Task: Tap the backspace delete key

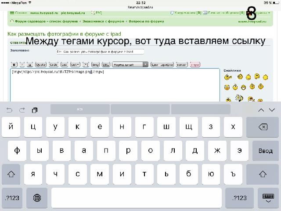Action: click(x=263, y=127)
